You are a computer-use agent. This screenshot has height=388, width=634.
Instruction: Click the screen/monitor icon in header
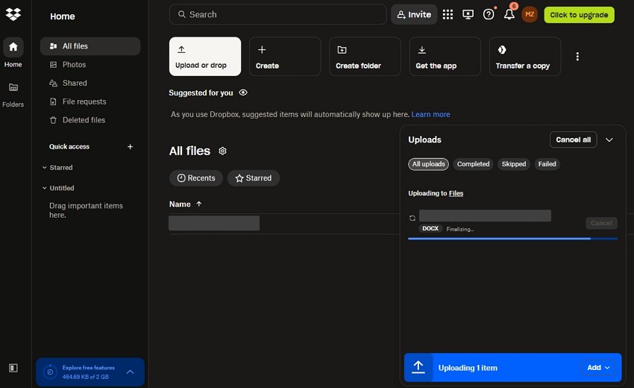pos(468,15)
